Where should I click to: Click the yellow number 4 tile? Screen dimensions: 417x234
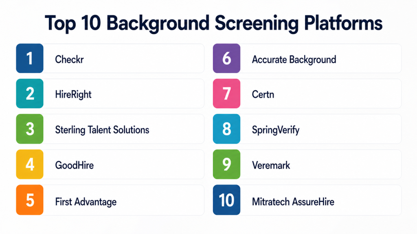click(x=29, y=165)
